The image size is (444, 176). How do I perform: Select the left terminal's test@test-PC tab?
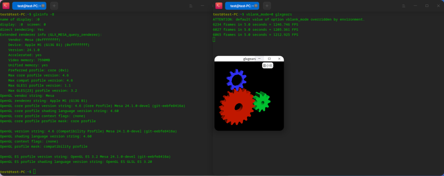[29, 6]
